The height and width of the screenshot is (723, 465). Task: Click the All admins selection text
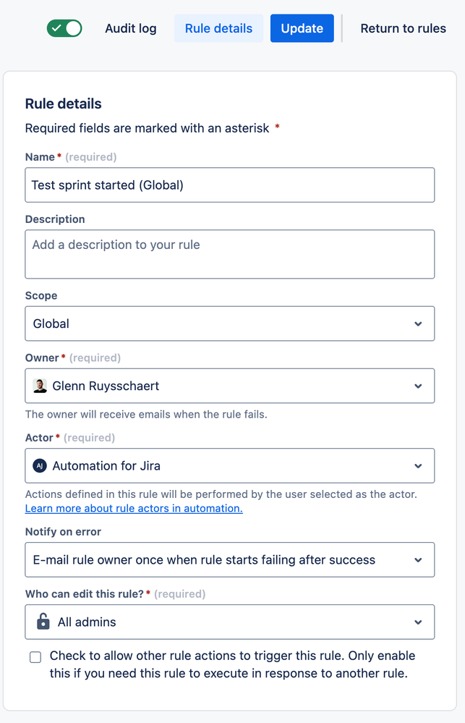[x=87, y=622]
